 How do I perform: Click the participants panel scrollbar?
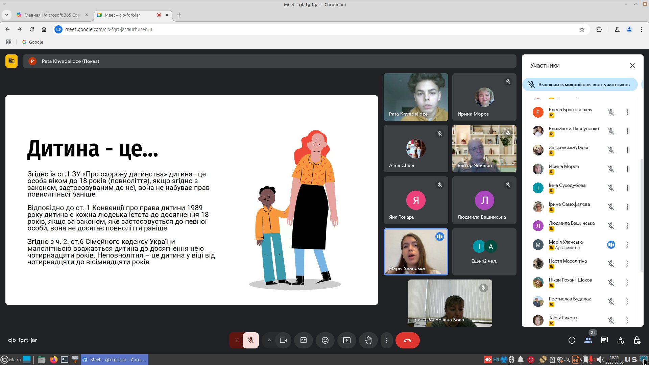pos(642,216)
